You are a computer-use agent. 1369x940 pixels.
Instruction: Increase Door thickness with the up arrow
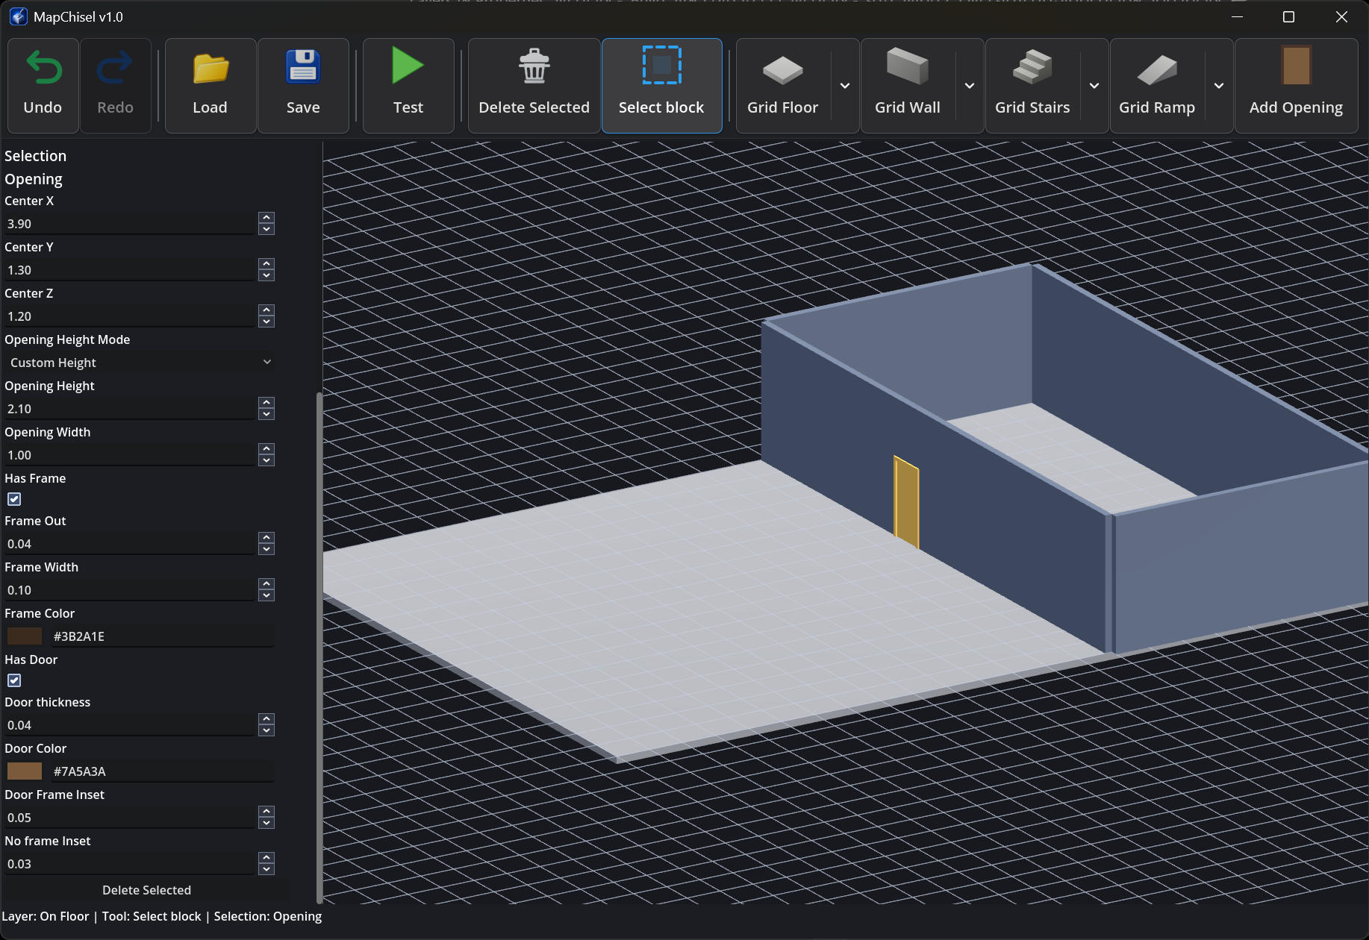pyautogui.click(x=266, y=719)
